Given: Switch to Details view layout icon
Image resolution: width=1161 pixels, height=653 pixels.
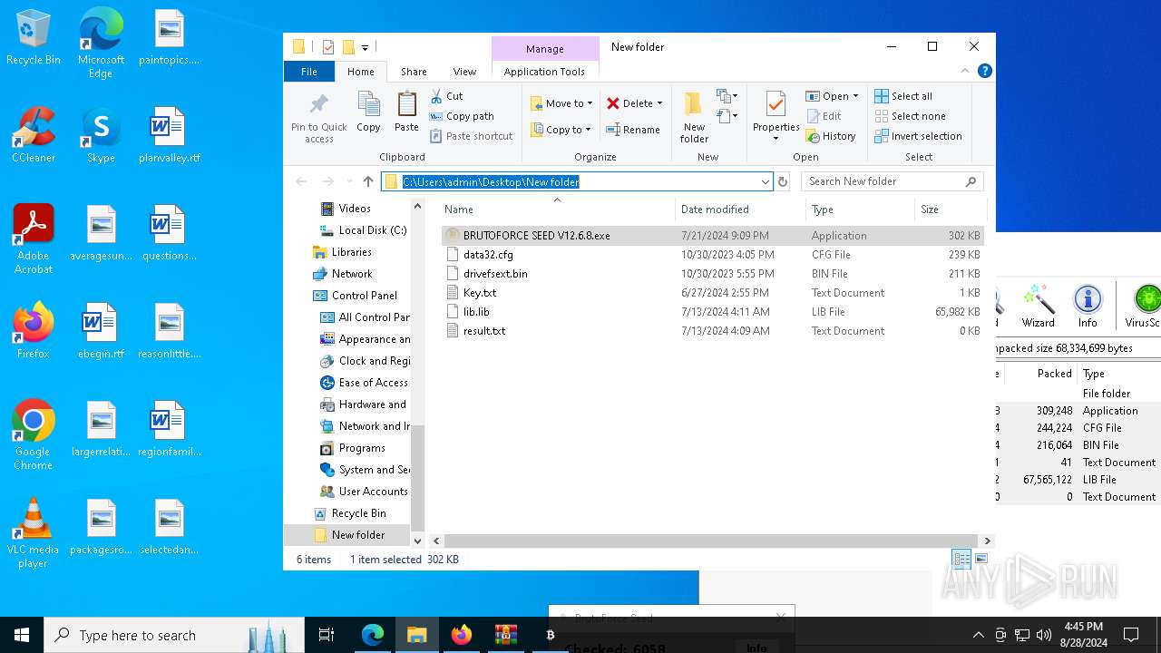Looking at the screenshot, I should click(x=961, y=559).
